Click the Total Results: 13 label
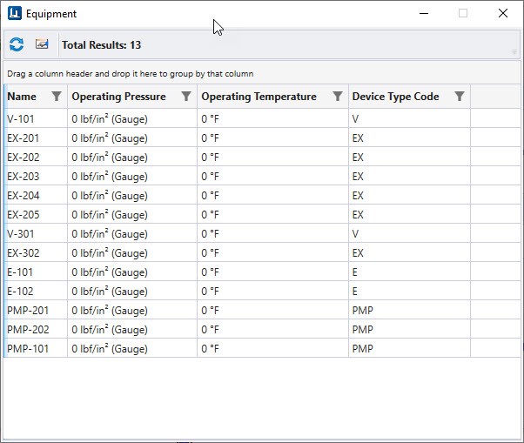The height and width of the screenshot is (443, 524). pyautogui.click(x=101, y=44)
